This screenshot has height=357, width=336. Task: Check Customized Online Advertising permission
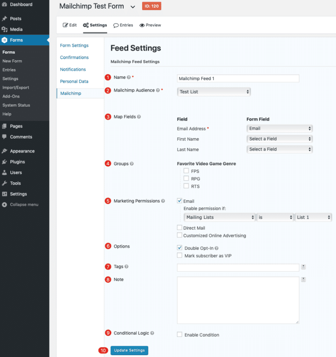tap(180, 235)
